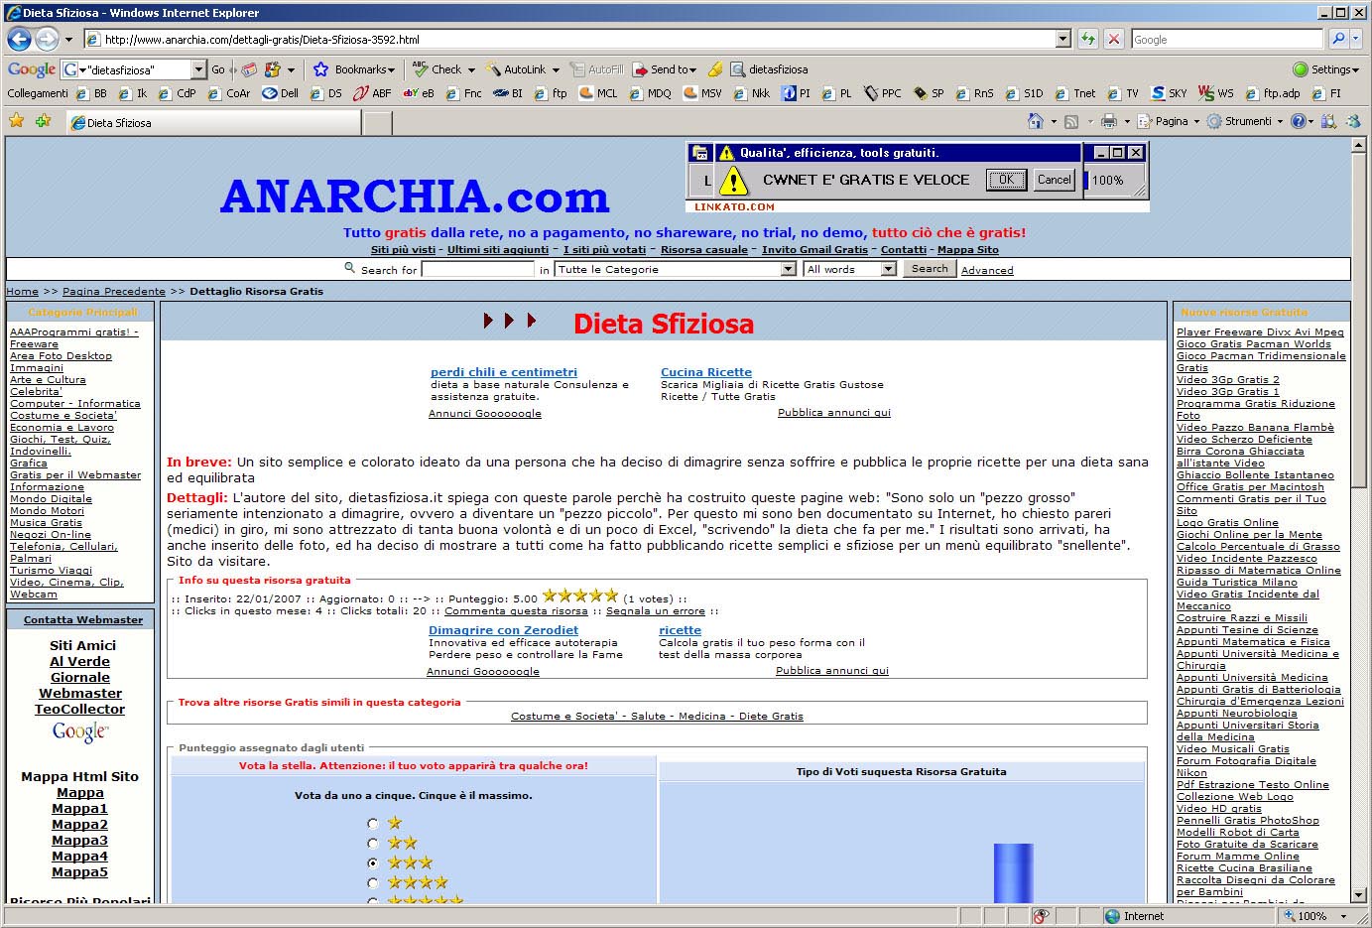
Task: Open the Cucina Ricette ad link
Action: click(x=706, y=372)
